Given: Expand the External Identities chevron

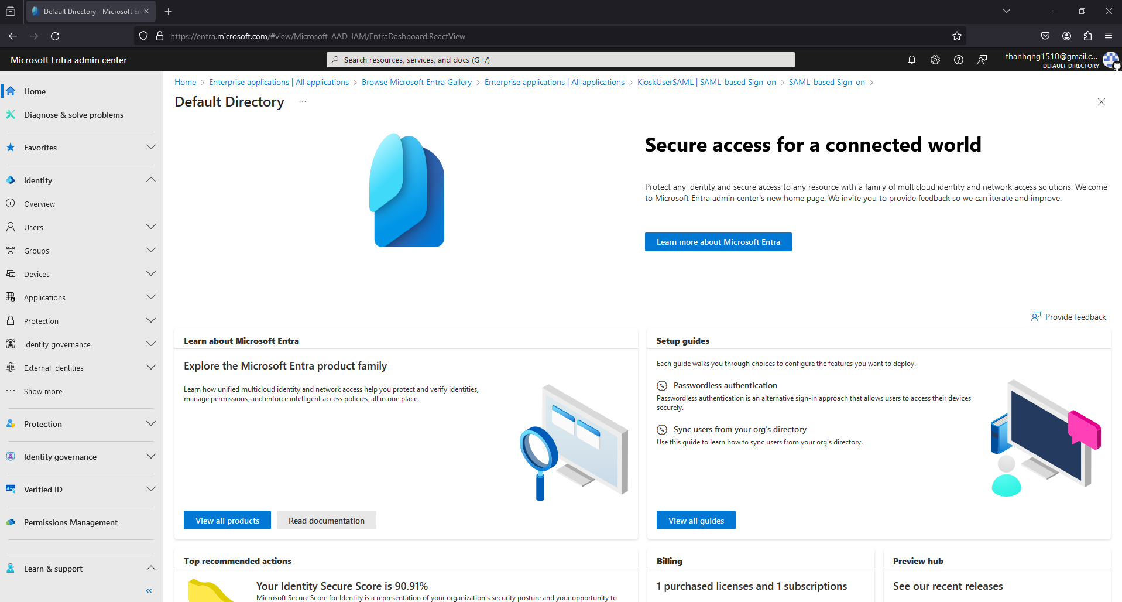Looking at the screenshot, I should click(x=151, y=368).
